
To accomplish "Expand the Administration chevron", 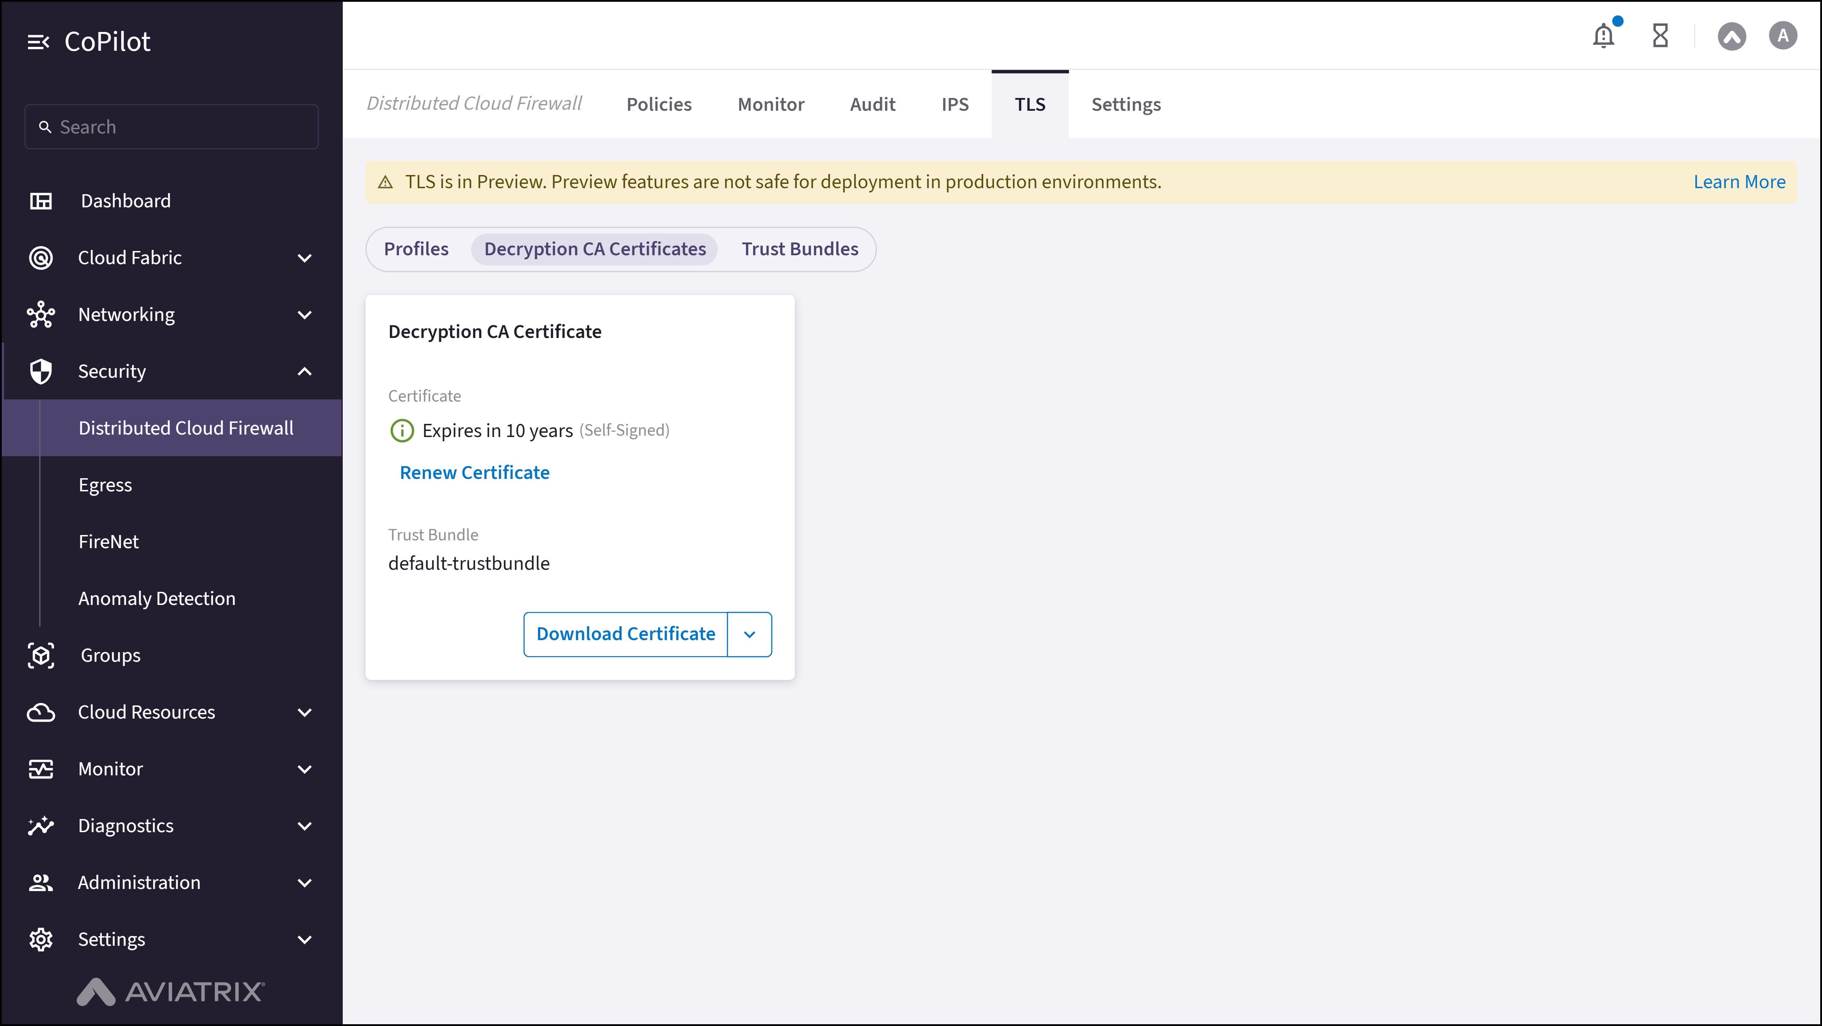I will [x=305, y=883].
